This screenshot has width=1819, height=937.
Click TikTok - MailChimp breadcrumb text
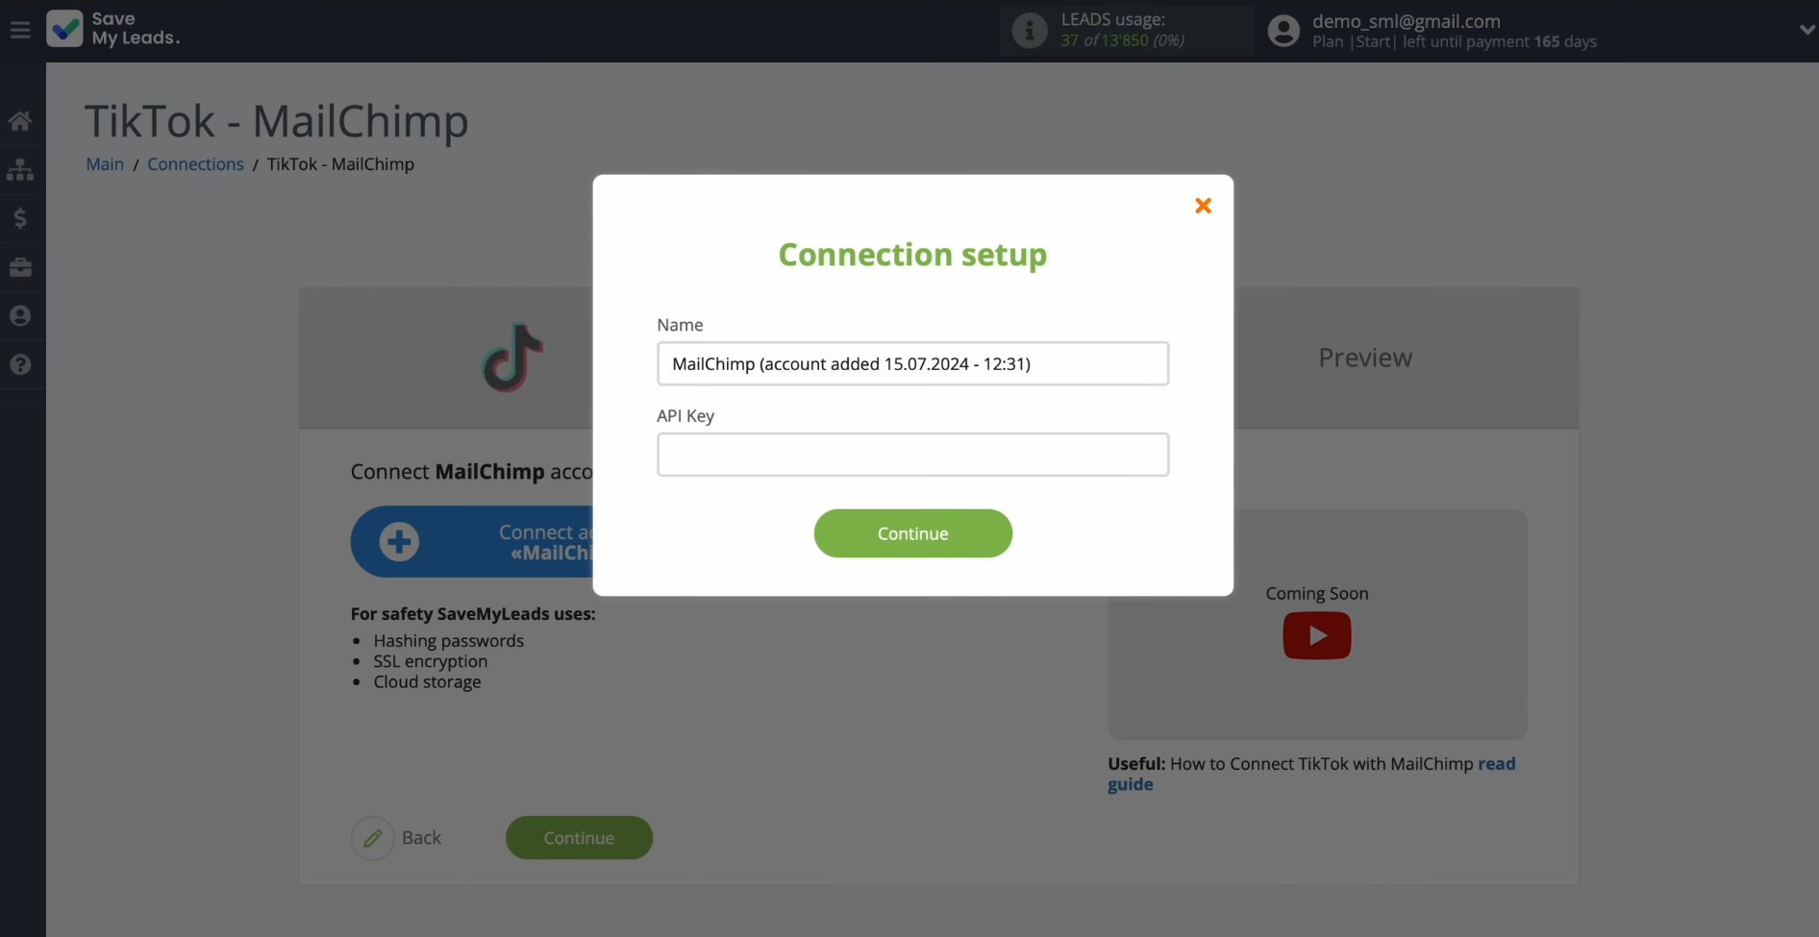(x=340, y=164)
